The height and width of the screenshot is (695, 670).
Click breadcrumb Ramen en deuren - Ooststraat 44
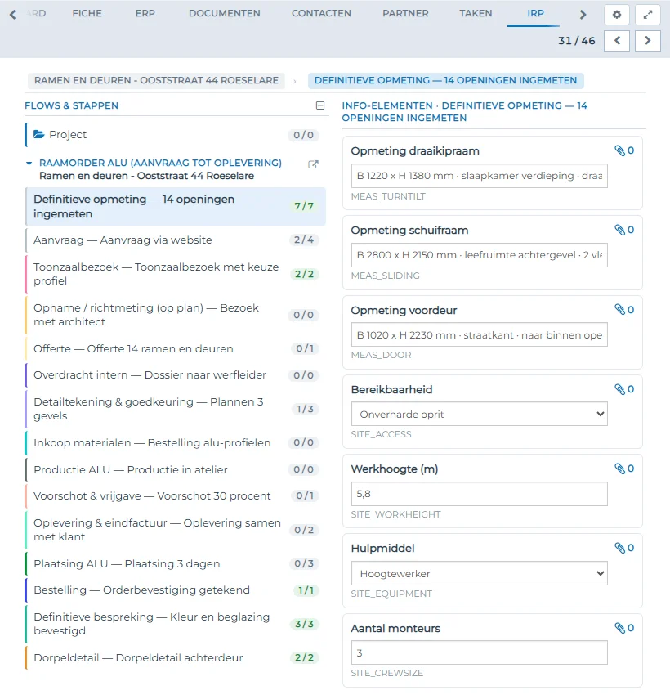pos(156,81)
